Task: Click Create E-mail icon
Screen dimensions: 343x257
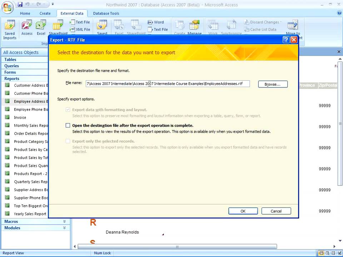Action: 180,27
